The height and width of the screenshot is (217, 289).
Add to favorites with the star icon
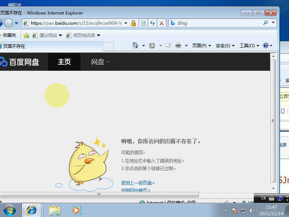click(27, 35)
